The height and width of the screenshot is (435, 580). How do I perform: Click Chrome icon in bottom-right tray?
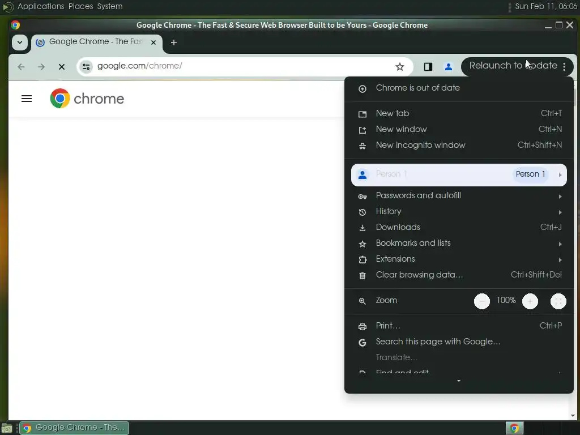click(514, 428)
